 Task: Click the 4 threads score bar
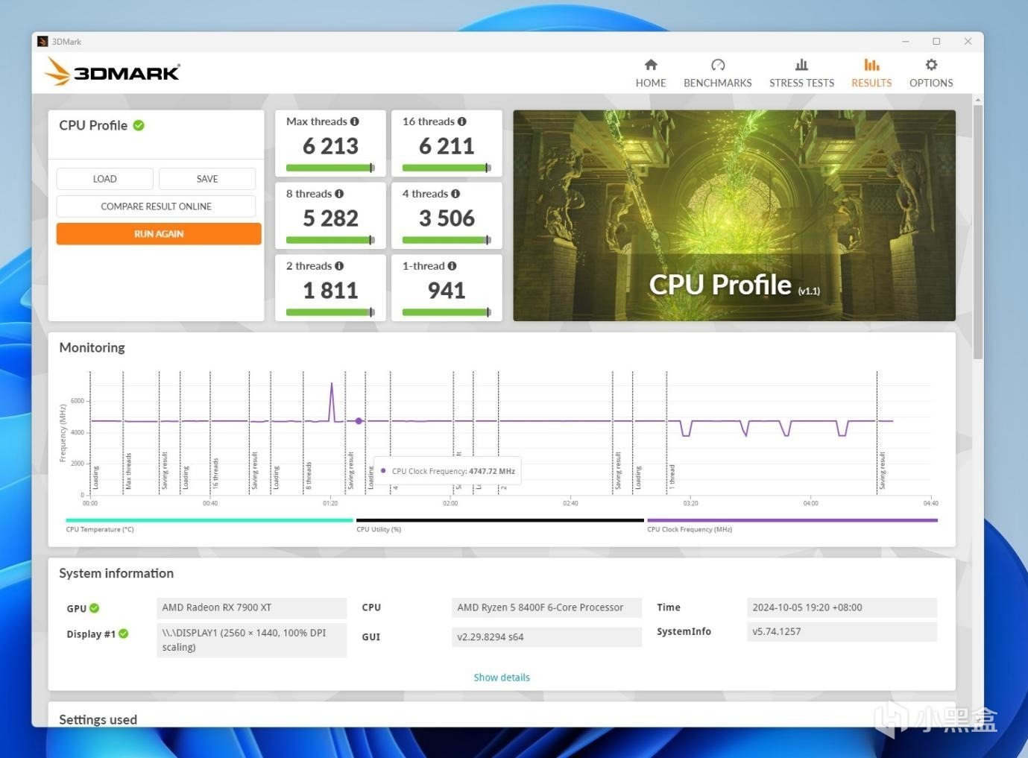coord(447,240)
